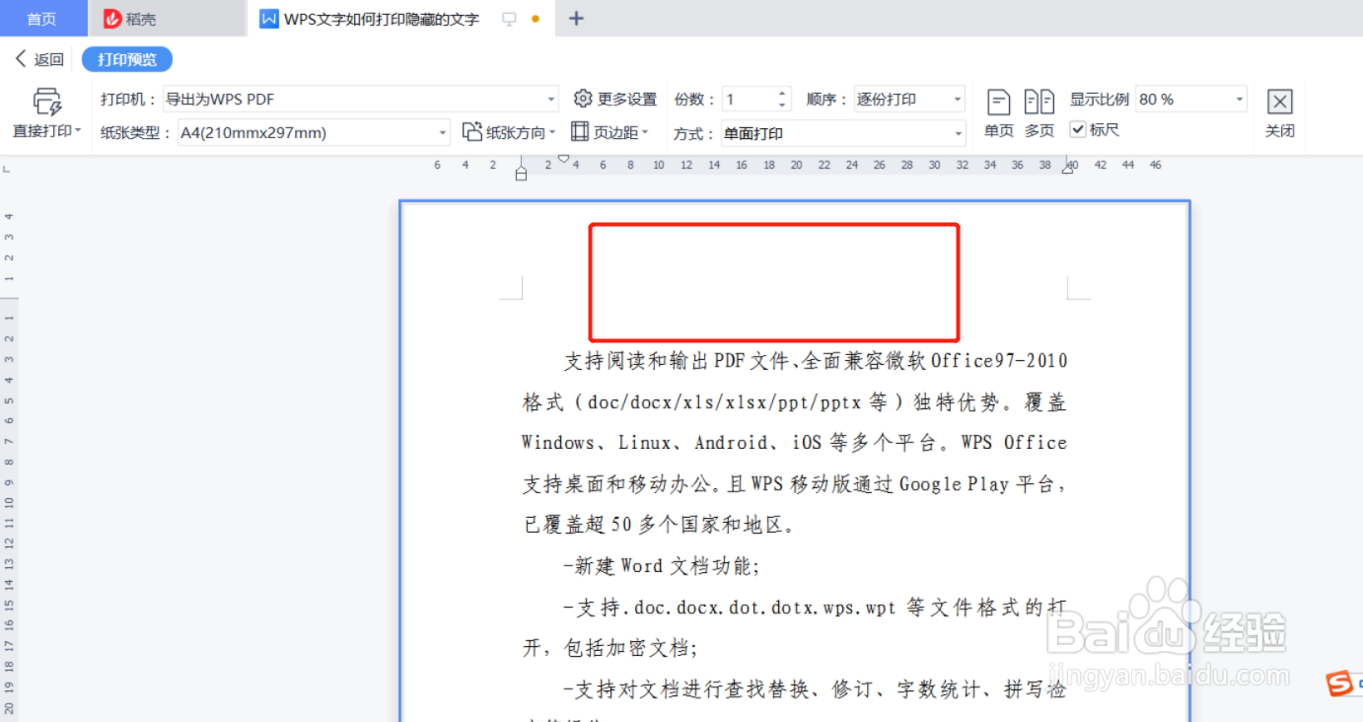1363x722 pixels.
Task: Close print preview with 关闭
Action: coord(1280,113)
